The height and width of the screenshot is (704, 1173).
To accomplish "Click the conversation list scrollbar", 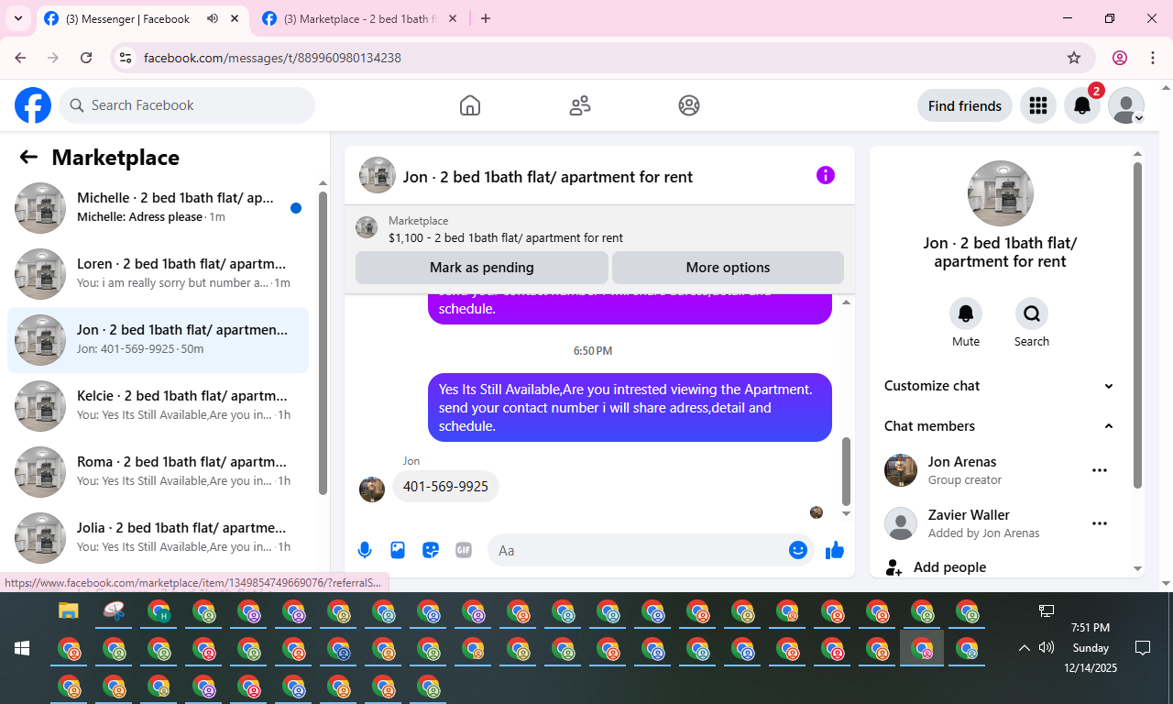I will [x=323, y=342].
